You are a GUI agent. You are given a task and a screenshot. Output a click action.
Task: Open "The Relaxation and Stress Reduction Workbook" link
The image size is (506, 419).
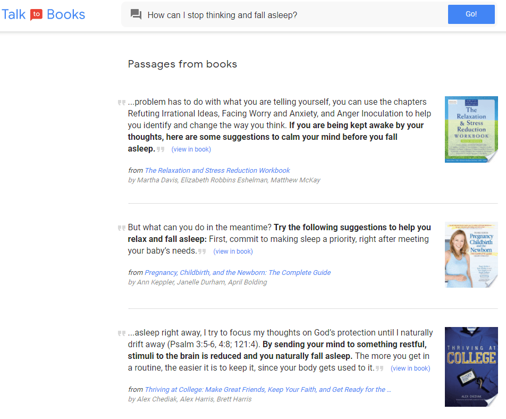point(217,170)
